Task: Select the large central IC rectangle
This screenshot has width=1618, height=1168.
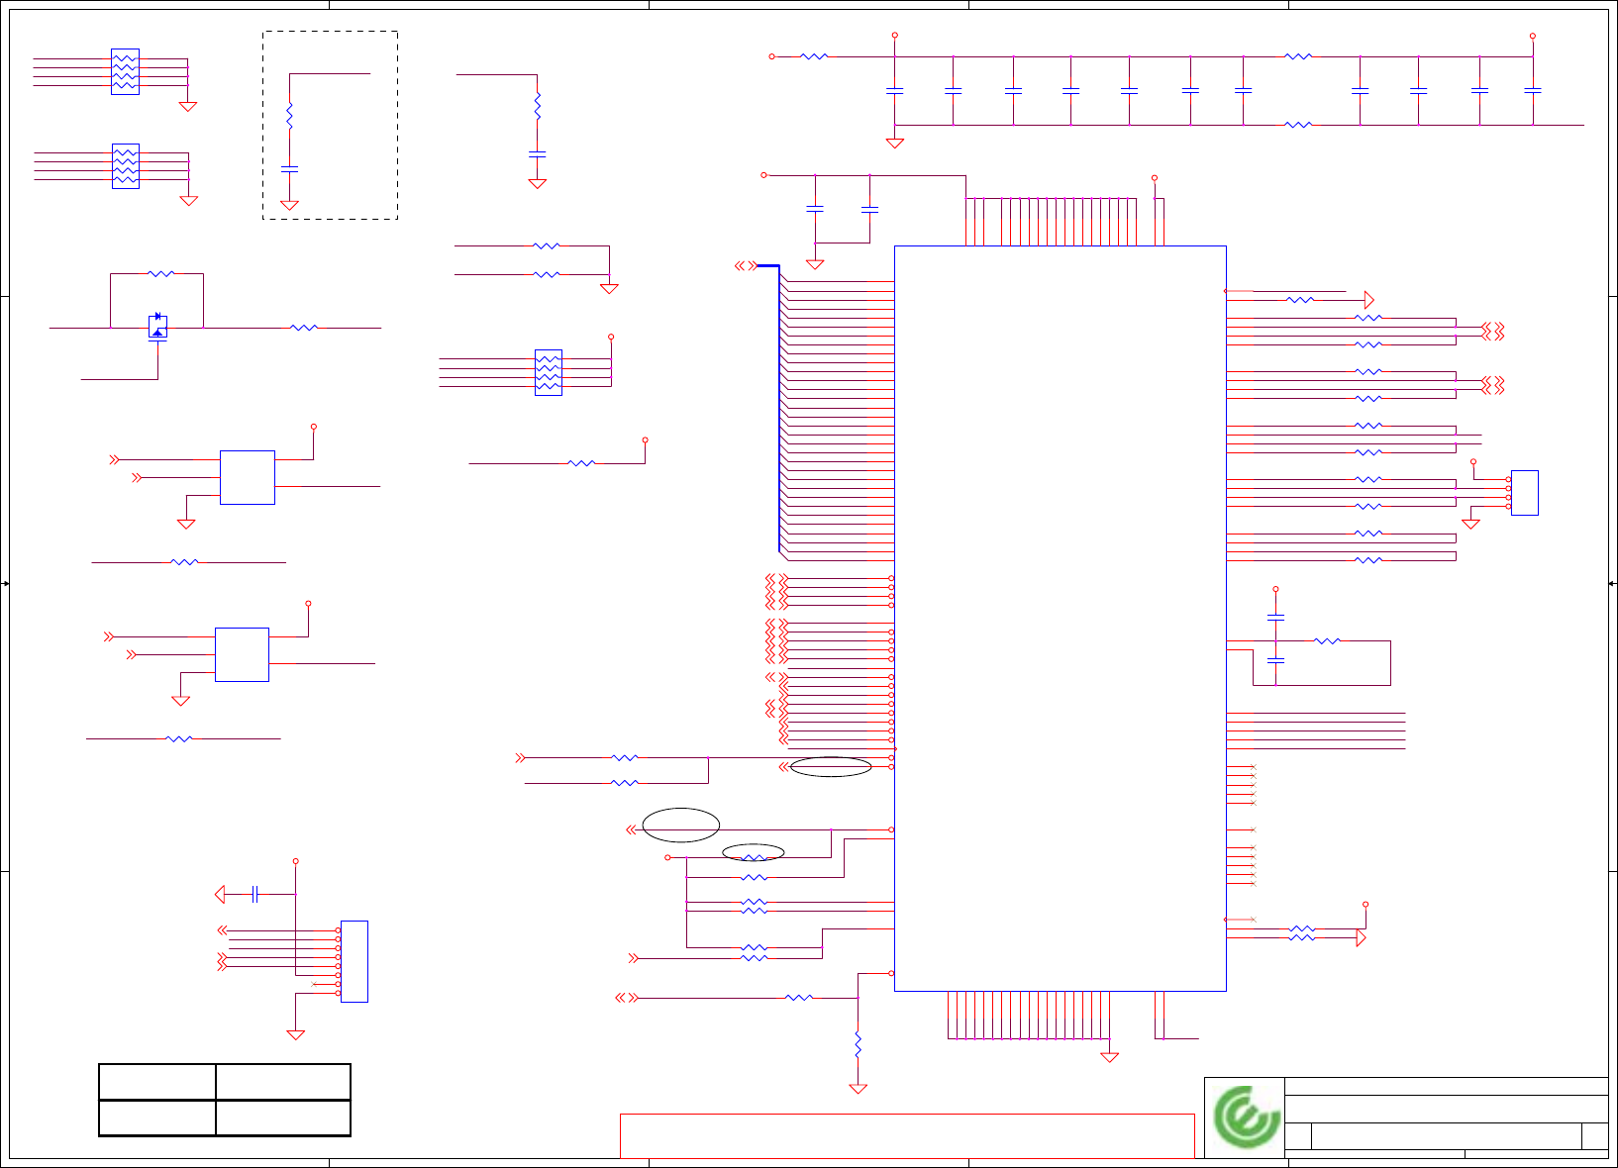Action: (1060, 619)
